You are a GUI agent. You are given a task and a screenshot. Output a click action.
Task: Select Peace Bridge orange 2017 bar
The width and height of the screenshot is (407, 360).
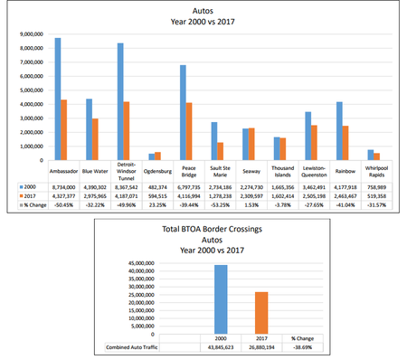189,131
